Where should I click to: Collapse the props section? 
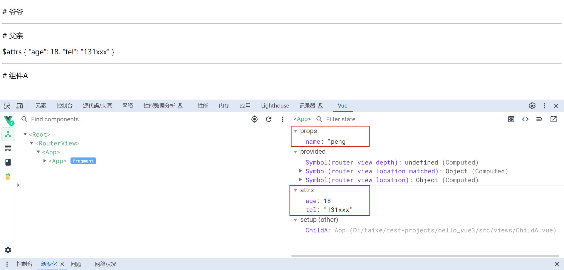point(296,131)
